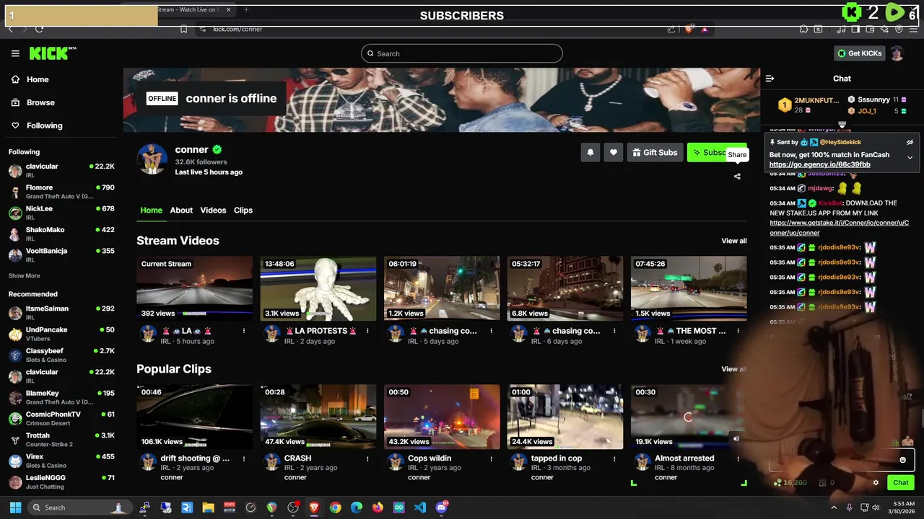Image resolution: width=924 pixels, height=519 pixels.
Task: Click the Kick logo
Action: [53, 53]
